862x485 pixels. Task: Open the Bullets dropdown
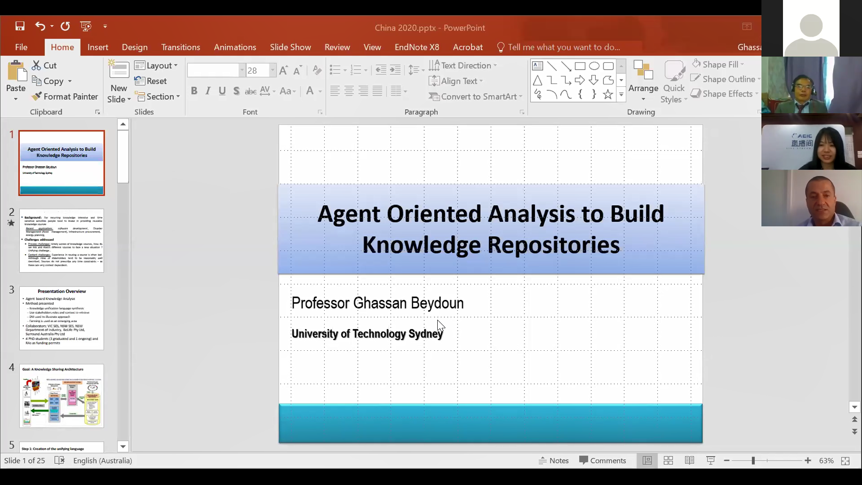click(x=345, y=71)
